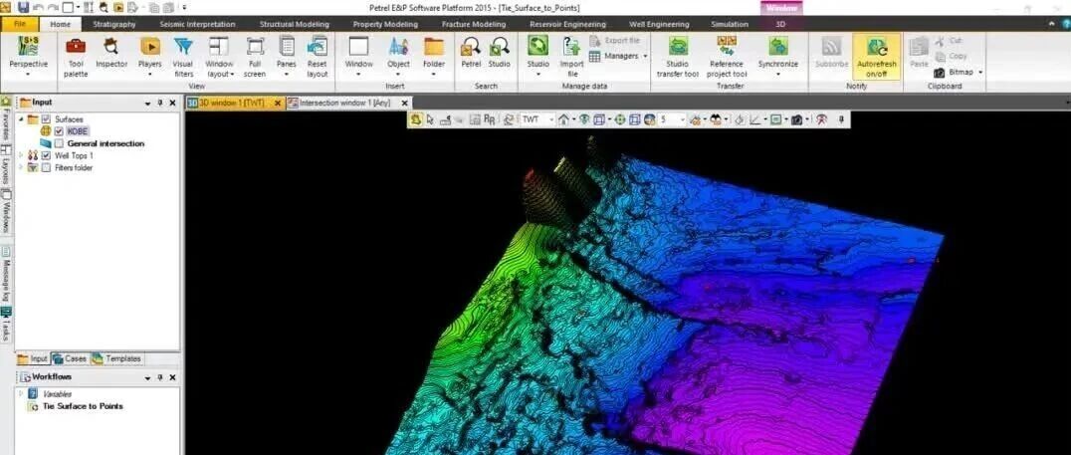Viewport: 1071px width, 455px height.
Task: Switch to the Templates pane tab
Action: click(x=122, y=358)
